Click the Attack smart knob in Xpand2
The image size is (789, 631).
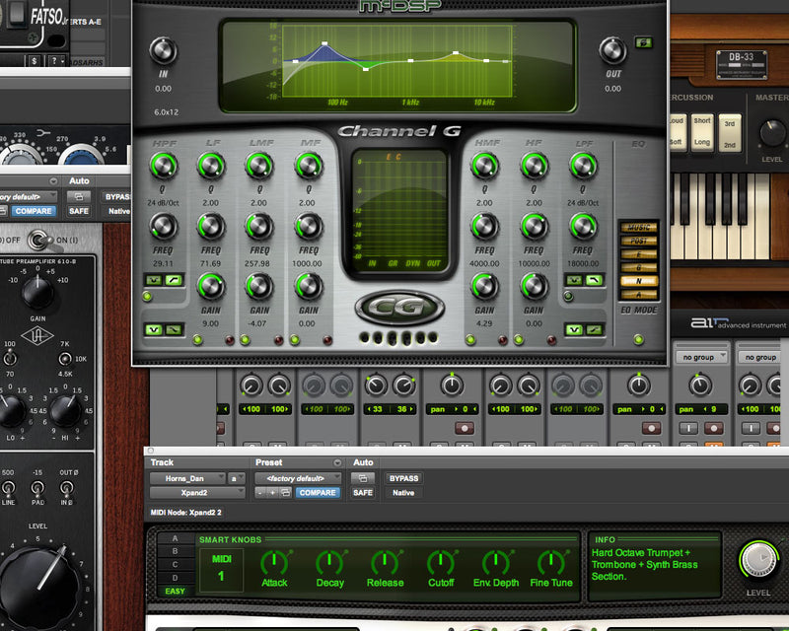click(x=274, y=562)
